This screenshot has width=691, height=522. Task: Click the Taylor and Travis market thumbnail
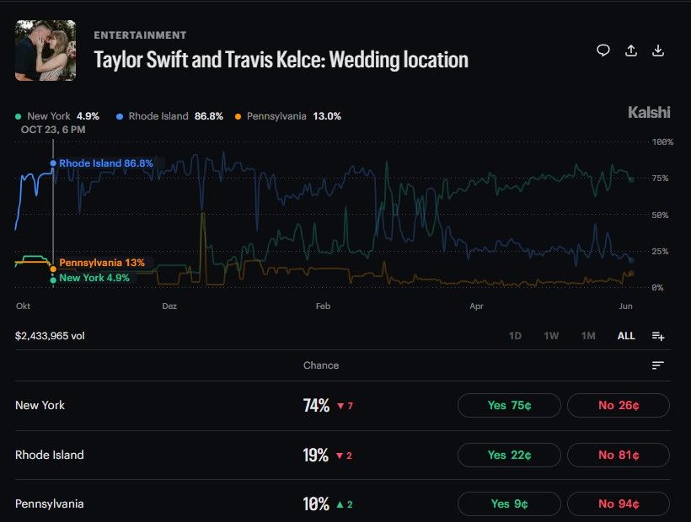pos(46,51)
